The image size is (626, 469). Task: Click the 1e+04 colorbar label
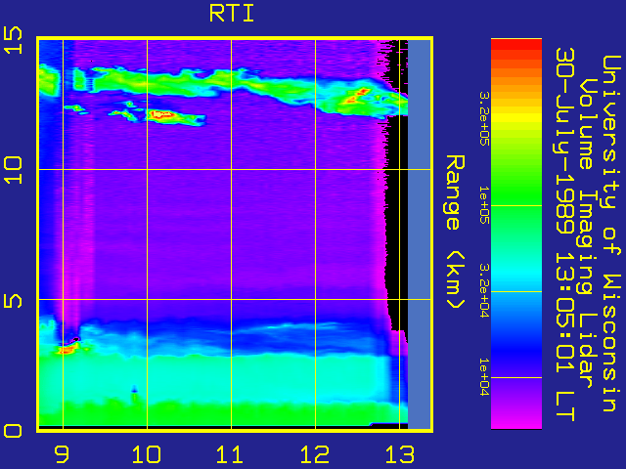coord(484,377)
